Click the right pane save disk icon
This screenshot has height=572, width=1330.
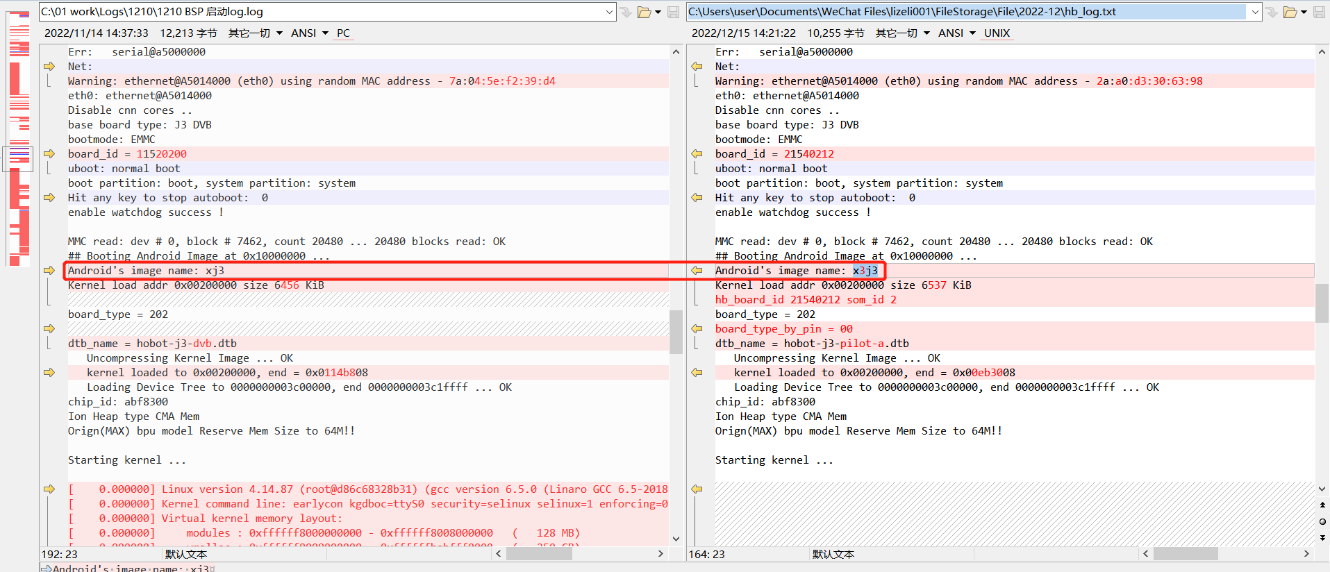pos(1319,12)
